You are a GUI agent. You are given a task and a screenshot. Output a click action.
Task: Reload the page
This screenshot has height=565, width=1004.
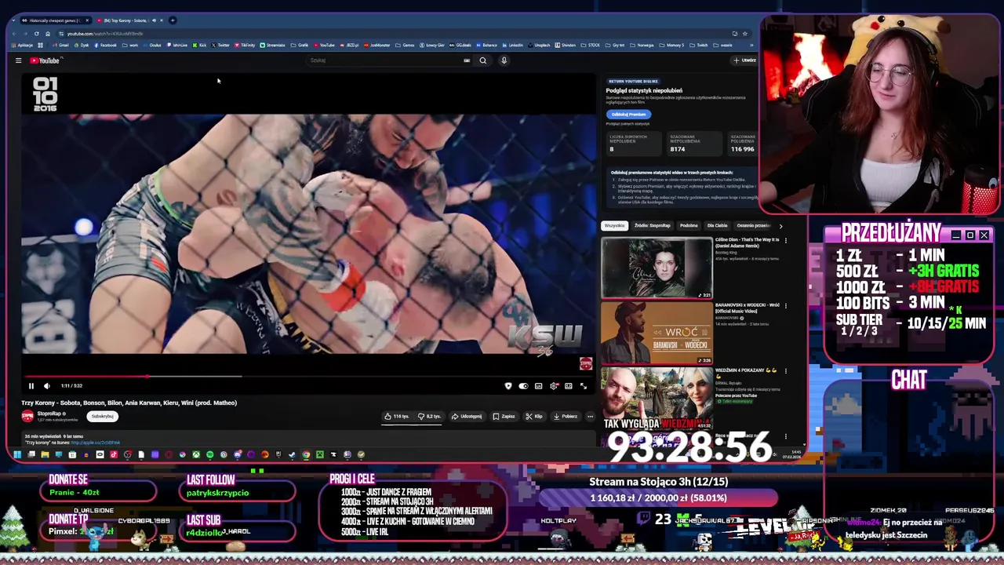[x=36, y=34]
